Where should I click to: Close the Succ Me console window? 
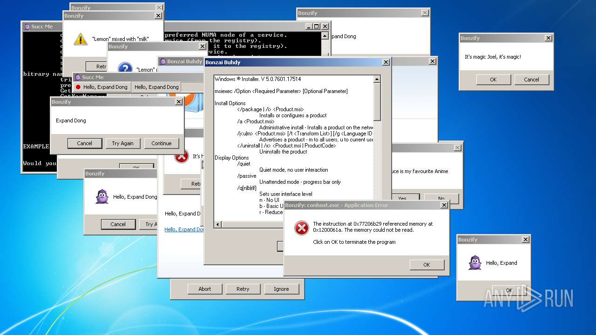click(325, 27)
